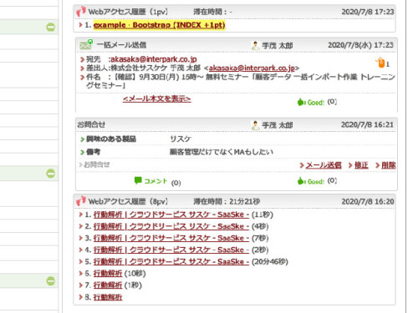Show mail body via <メール本文を表示>

[157, 98]
